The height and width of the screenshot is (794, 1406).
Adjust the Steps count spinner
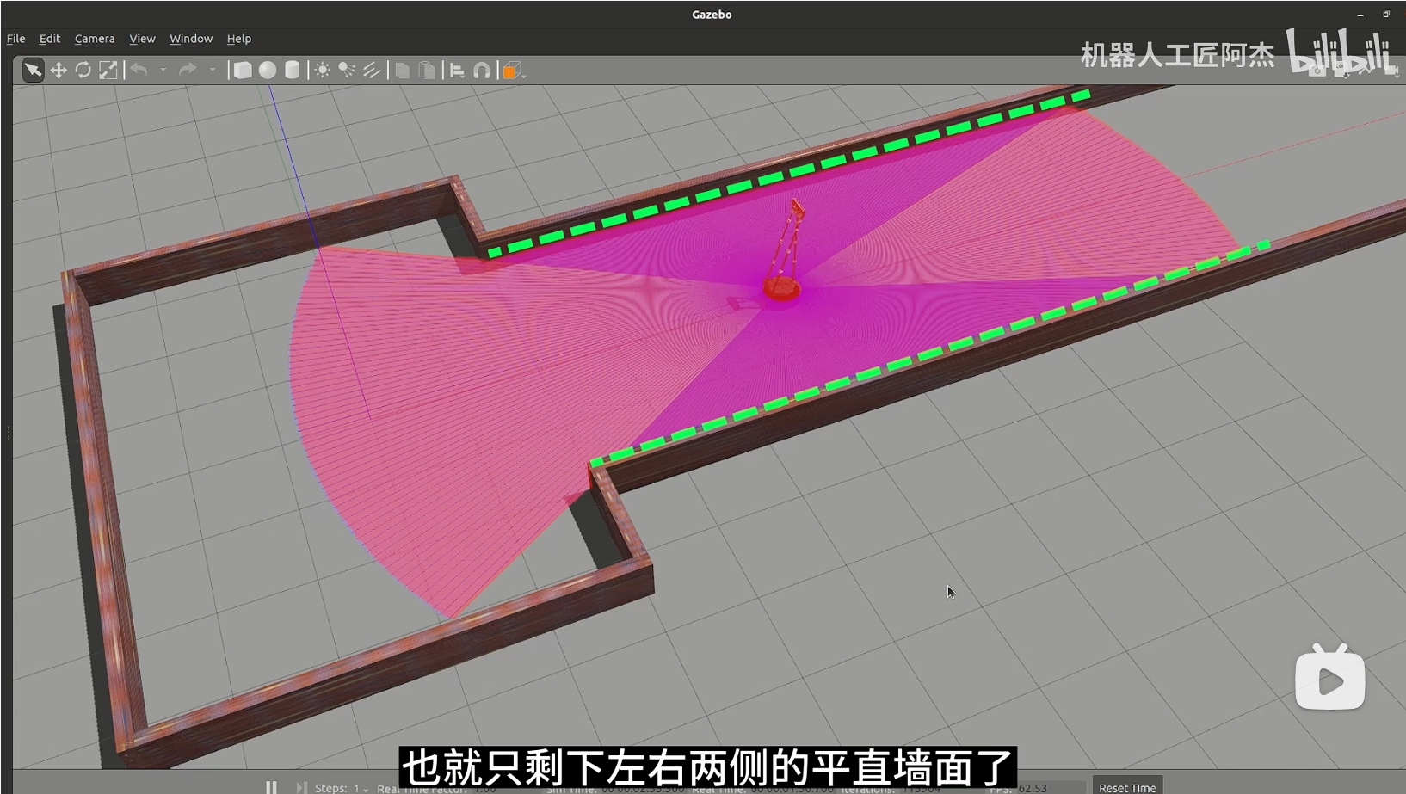[x=360, y=788]
